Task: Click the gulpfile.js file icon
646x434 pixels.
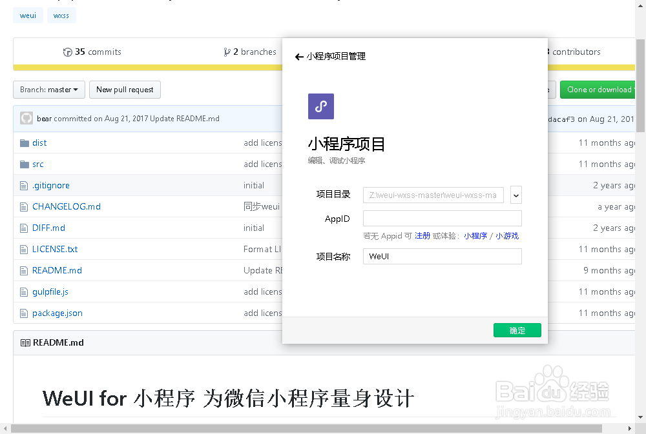Action: click(x=24, y=292)
